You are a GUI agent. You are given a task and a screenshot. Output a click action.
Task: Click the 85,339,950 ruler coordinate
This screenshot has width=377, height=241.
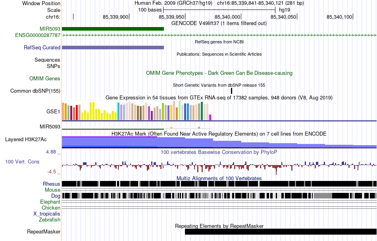[171, 17]
